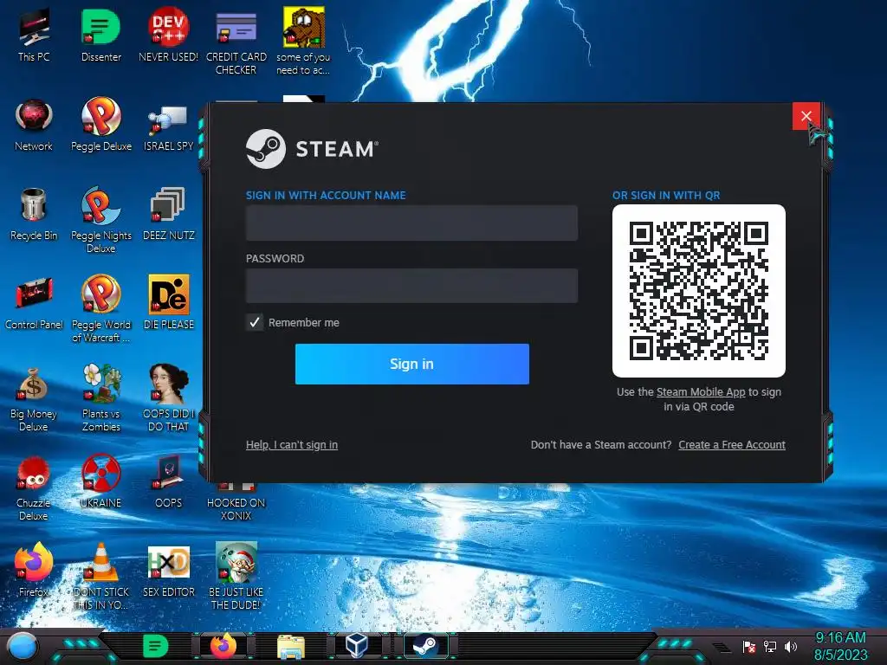
Task: Select the Peggle World of Warcraft icon
Action: (x=100, y=309)
